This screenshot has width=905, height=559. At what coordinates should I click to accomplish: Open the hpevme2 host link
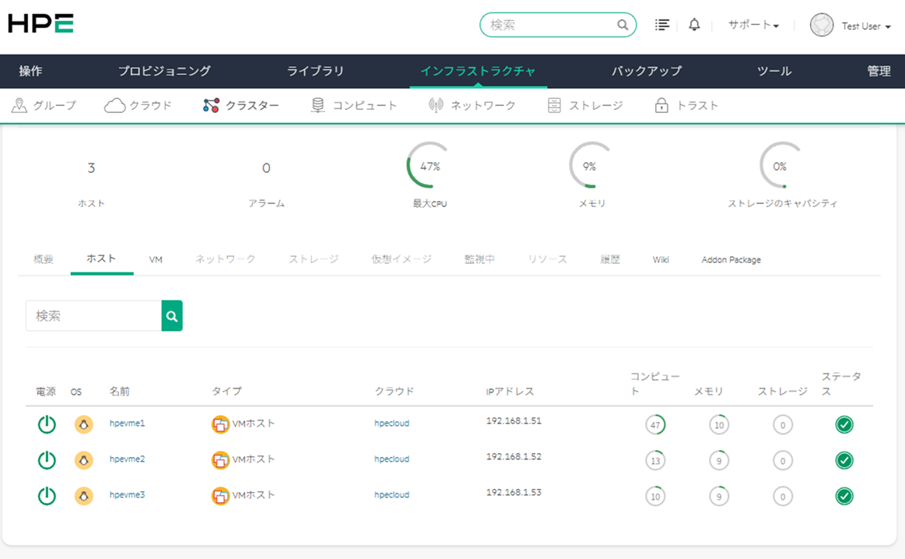click(127, 459)
